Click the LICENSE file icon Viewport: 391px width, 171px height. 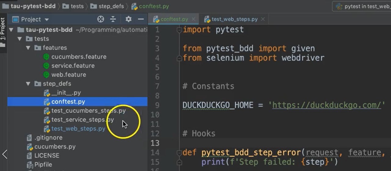(x=29, y=156)
